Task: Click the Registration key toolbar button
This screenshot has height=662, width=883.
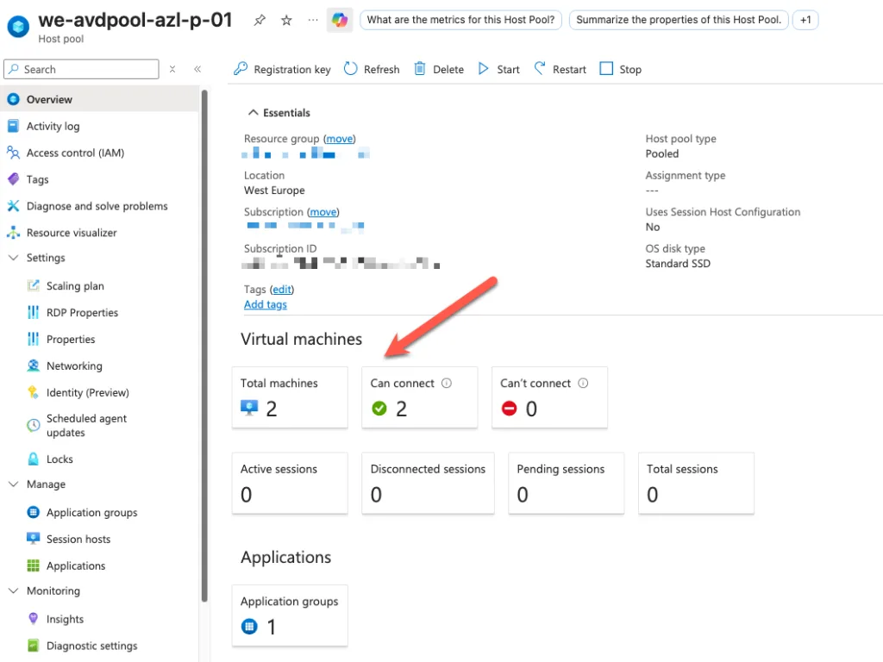Action: (282, 69)
